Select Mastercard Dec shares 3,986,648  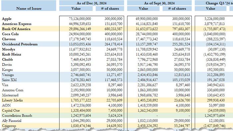pos(115,95)
